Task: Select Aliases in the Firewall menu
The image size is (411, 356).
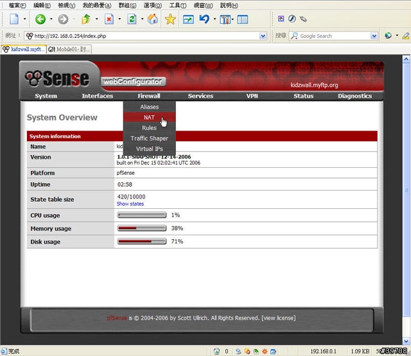Action: (x=149, y=107)
